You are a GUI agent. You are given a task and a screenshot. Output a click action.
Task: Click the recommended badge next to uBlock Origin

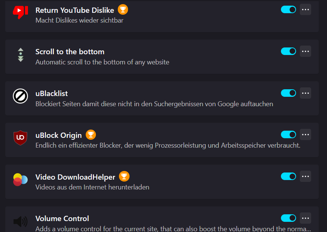[x=91, y=134]
